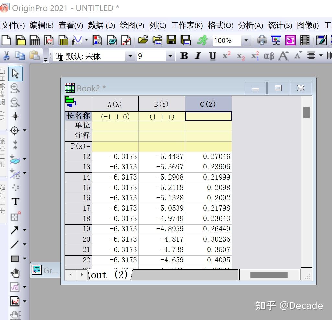Click the C(Z) column header
This screenshot has height=320, width=332.
pyautogui.click(x=208, y=103)
